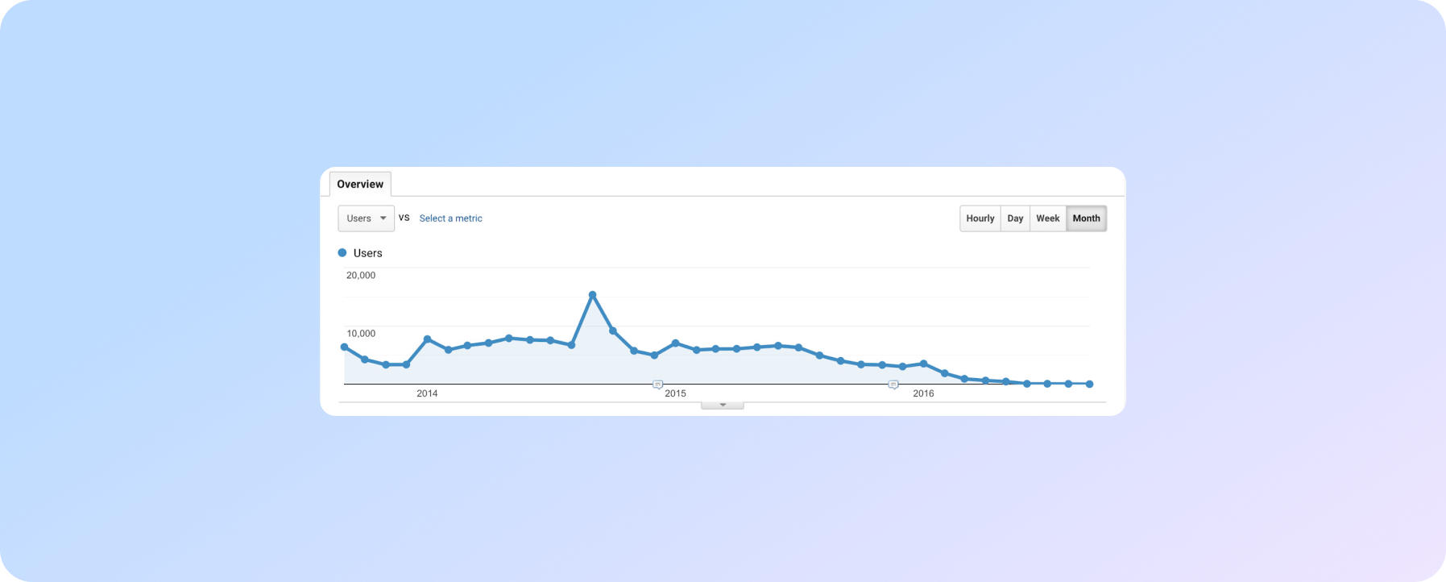
Task: Click the VS text beside Users dropdown
Action: [404, 218]
